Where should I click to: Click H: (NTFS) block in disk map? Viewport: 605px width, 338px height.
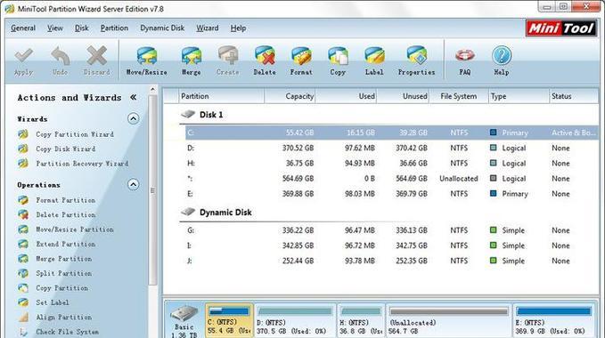point(361,320)
